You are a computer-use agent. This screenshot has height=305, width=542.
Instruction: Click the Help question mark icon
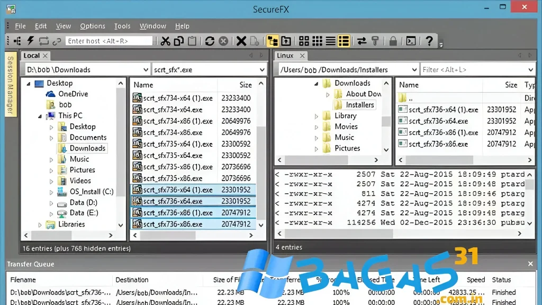429,41
